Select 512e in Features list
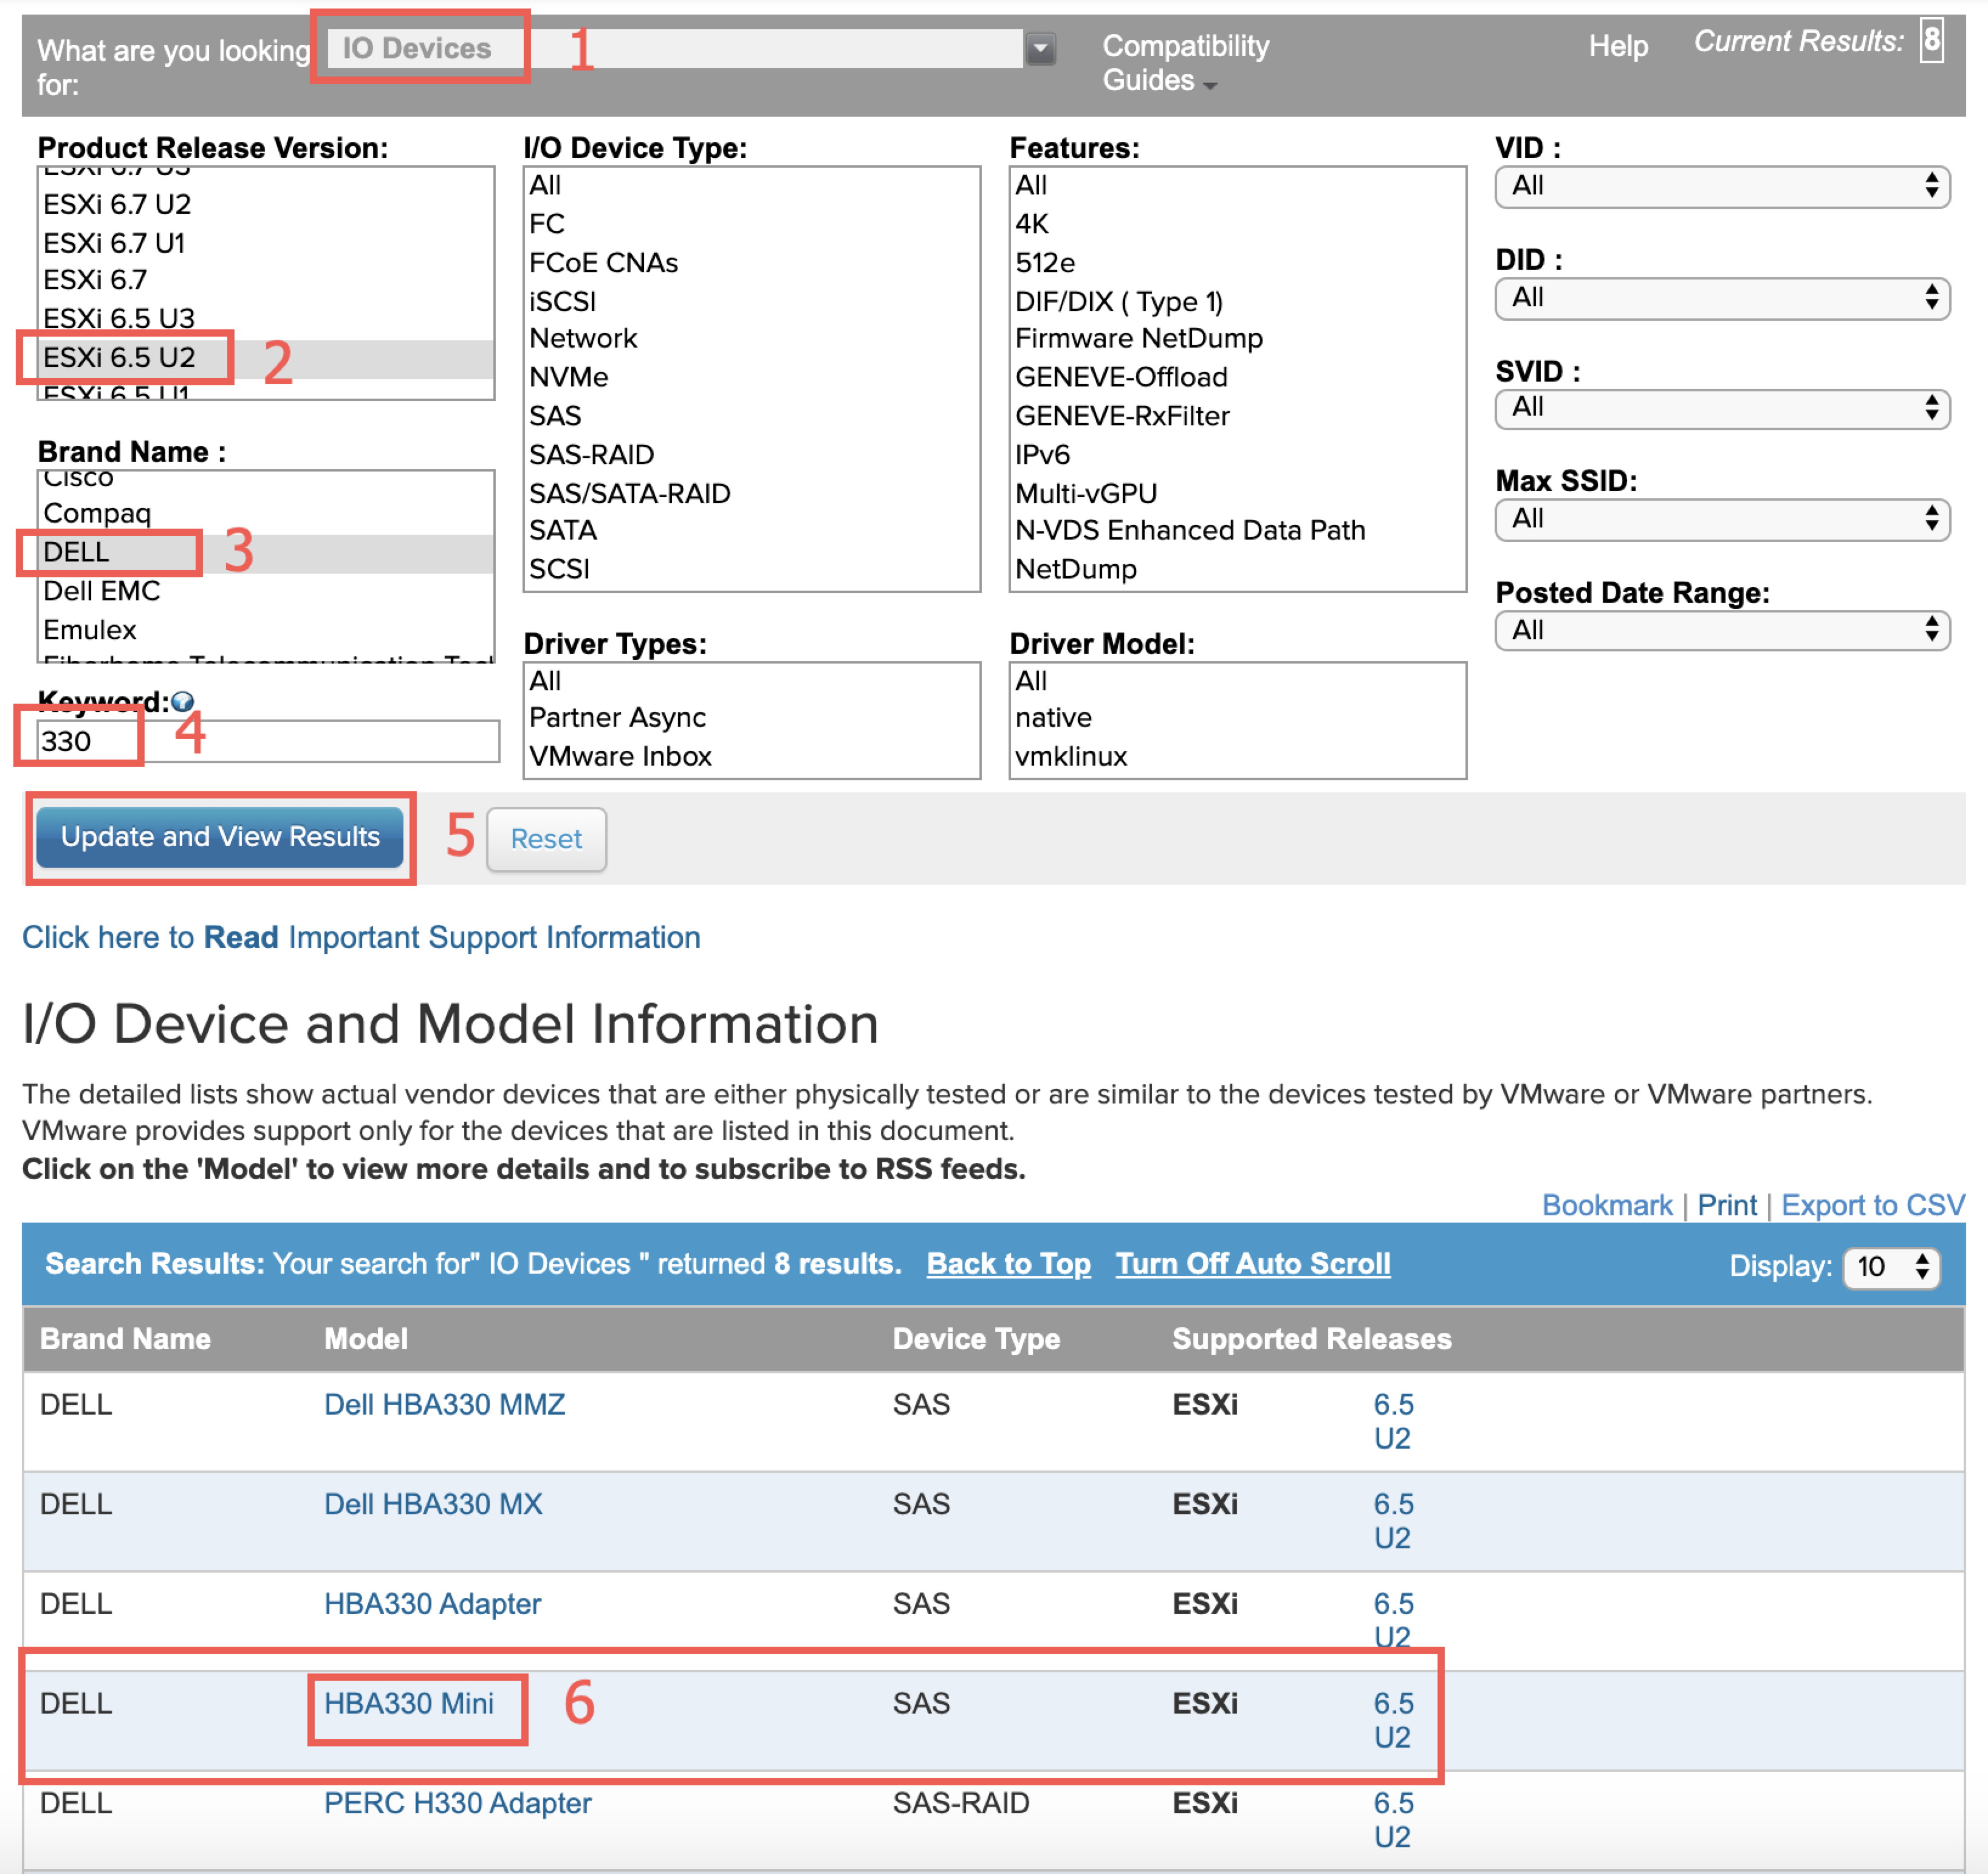Screen dimensions: 1988x1874 1237,262
